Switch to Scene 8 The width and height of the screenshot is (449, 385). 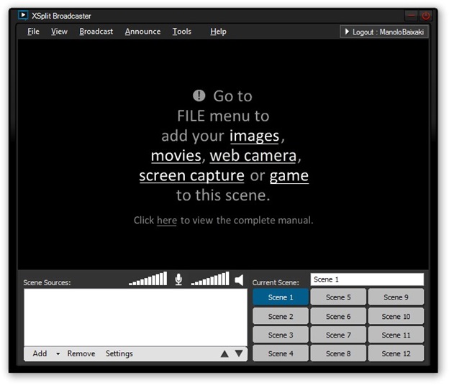[338, 353]
